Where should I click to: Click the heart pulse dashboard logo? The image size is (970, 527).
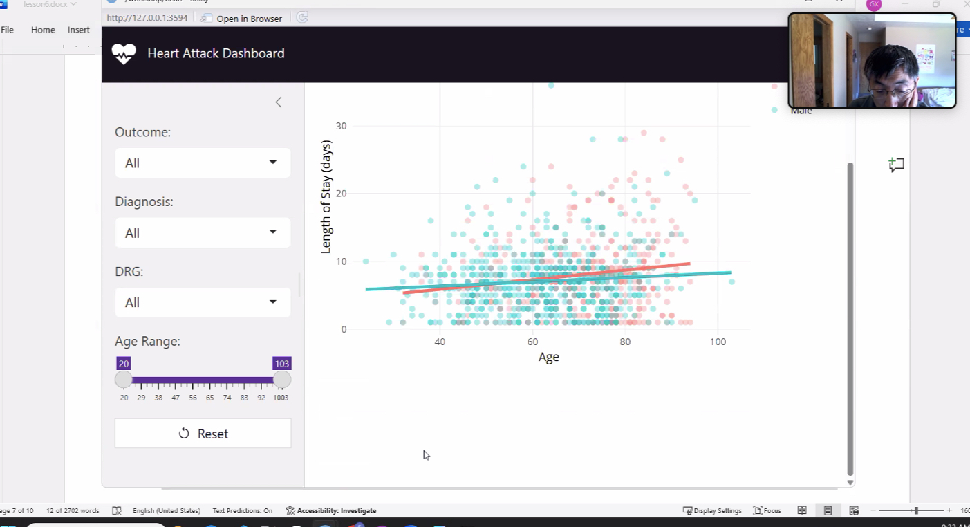pos(124,54)
